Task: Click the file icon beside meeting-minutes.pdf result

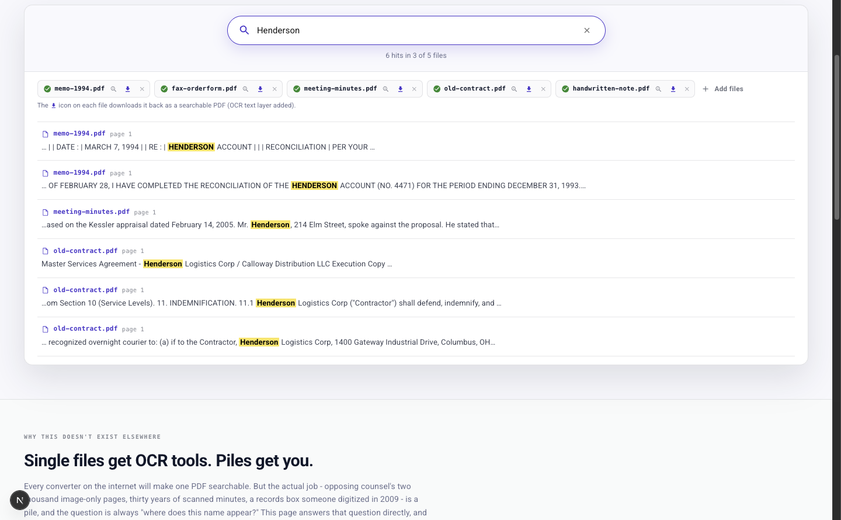Action: [45, 212]
